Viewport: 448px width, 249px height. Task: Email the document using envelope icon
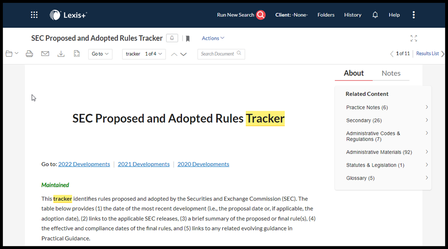(x=45, y=54)
